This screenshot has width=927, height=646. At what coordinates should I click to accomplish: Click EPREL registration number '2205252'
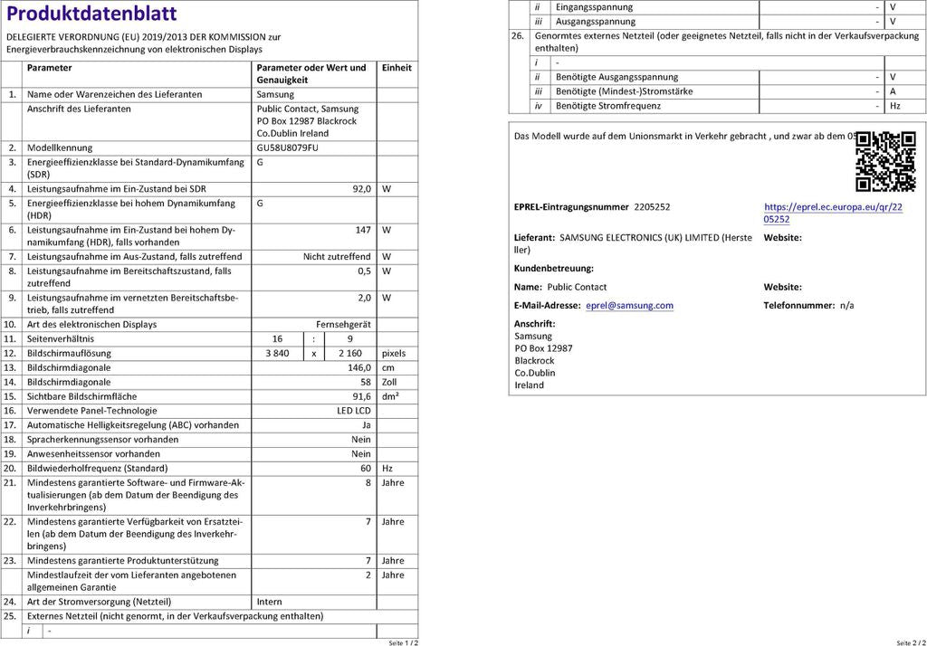point(652,207)
